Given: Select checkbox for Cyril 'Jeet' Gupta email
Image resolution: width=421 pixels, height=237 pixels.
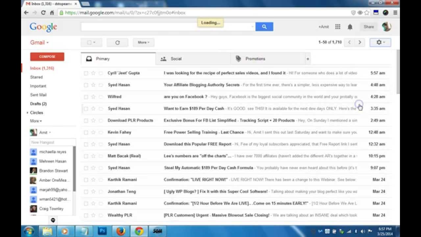Looking at the screenshot, I should [x=86, y=73].
